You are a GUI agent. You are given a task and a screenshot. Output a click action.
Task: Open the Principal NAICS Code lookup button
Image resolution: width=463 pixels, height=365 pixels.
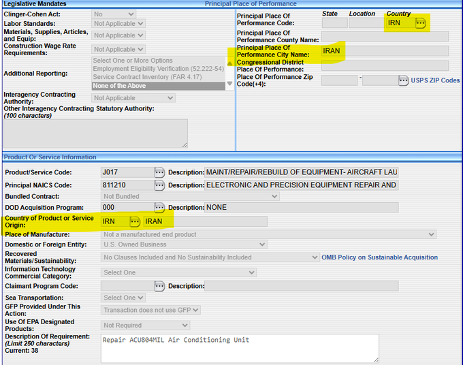click(x=159, y=185)
